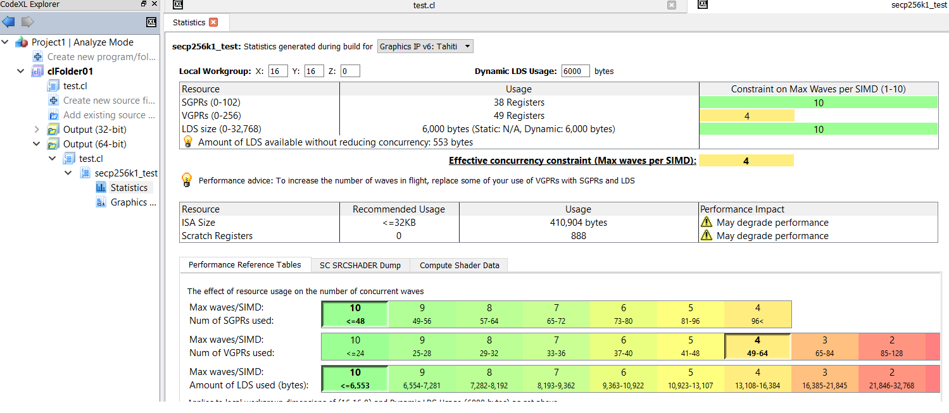Expand the Output (32-bit) node
This screenshot has height=413, width=949.
point(37,130)
